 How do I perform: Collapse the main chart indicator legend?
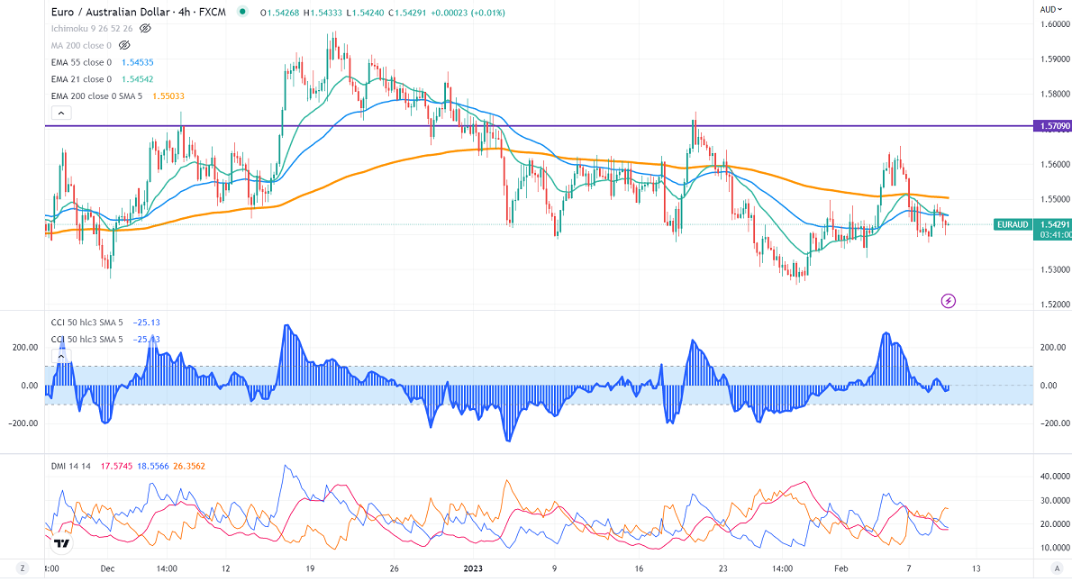61,113
